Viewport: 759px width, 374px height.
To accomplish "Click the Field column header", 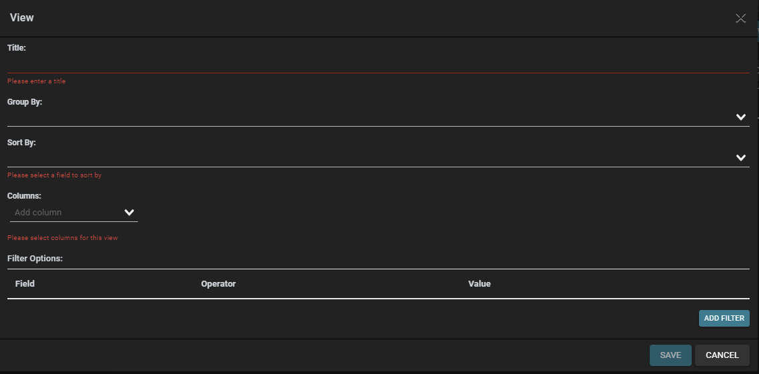I will point(25,283).
